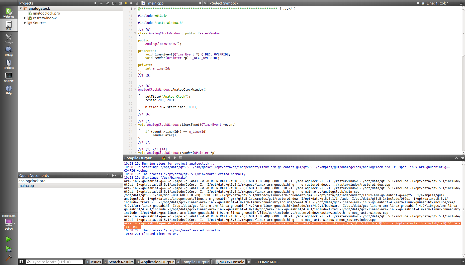Click the green Run button
This screenshot has height=265, width=465.
pos(9,239)
